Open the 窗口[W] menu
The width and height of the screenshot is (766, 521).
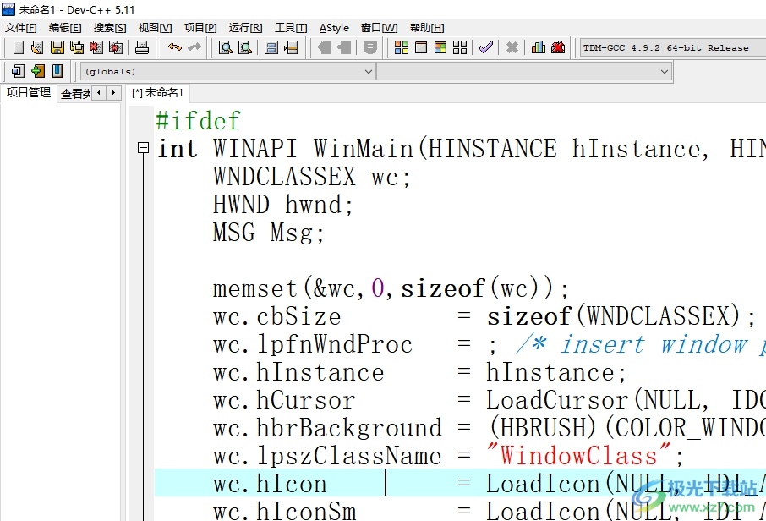pos(379,28)
